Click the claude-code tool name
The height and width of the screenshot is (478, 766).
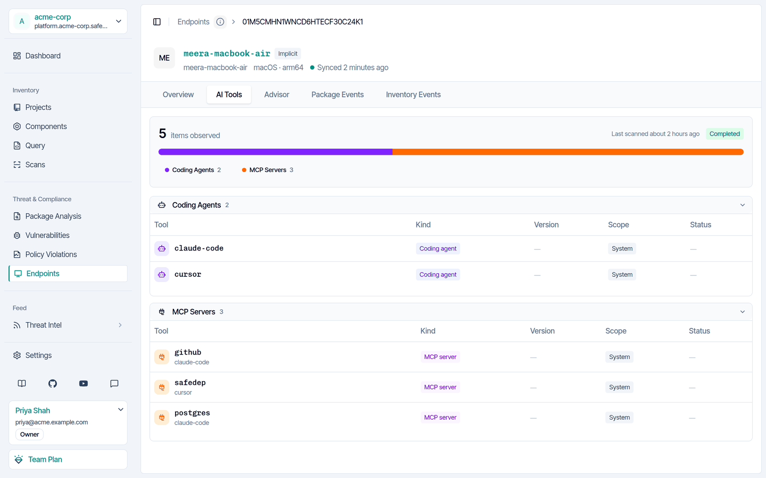coord(199,249)
